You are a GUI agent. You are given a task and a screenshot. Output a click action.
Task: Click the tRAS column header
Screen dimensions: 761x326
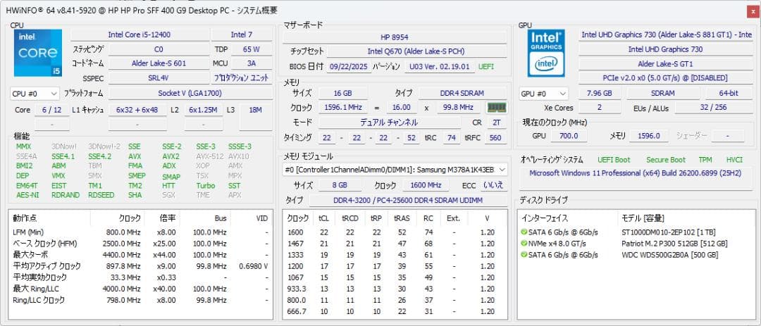[402, 218]
